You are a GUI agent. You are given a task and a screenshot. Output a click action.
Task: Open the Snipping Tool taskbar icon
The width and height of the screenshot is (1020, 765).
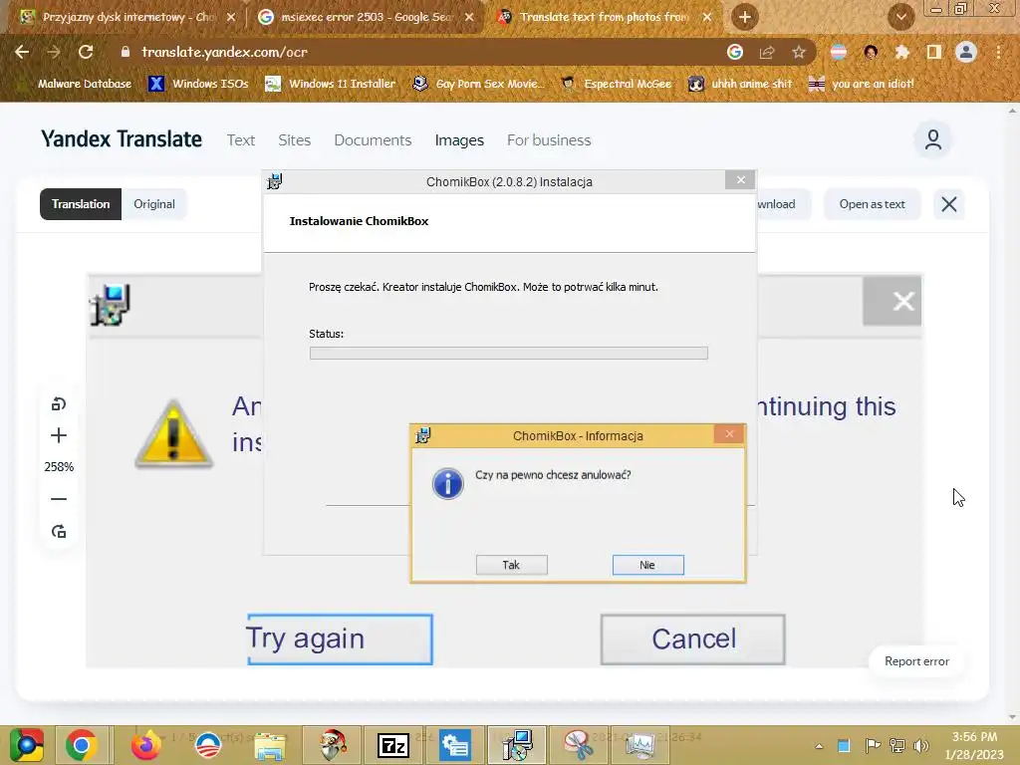coord(579,745)
